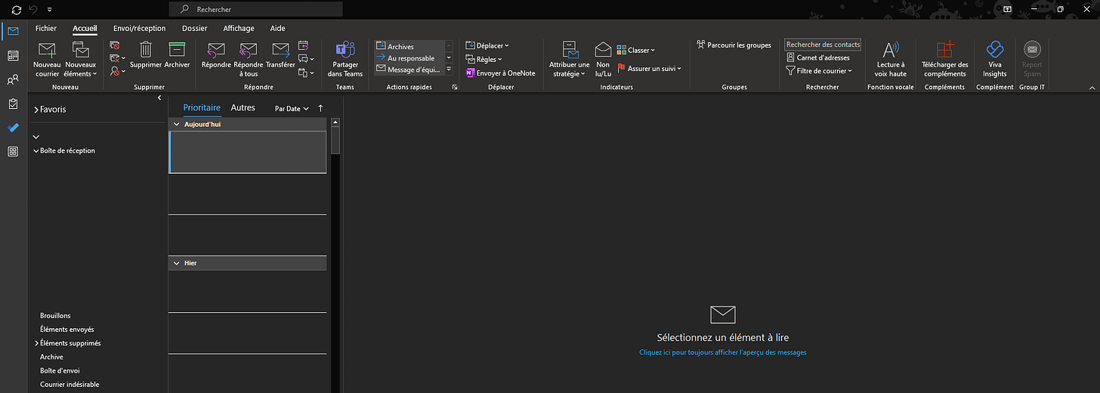Collapse the Aujourd'hui group

coord(177,124)
